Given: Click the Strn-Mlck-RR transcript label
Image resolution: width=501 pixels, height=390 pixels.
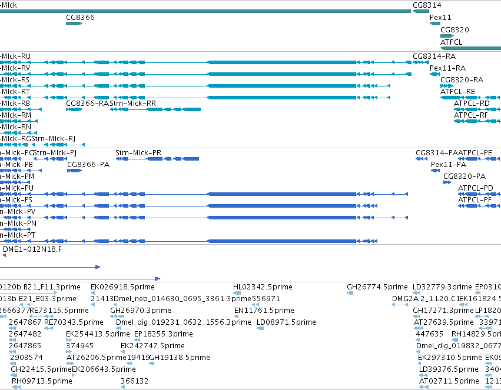Looking at the screenshot, I should coord(133,104).
